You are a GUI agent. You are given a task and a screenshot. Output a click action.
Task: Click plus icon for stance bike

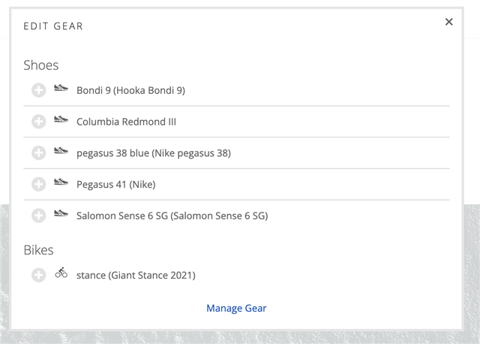click(39, 276)
